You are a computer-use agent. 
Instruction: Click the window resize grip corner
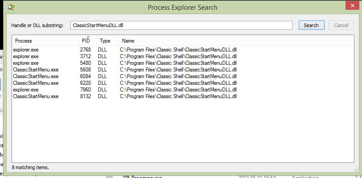[x=355, y=170]
